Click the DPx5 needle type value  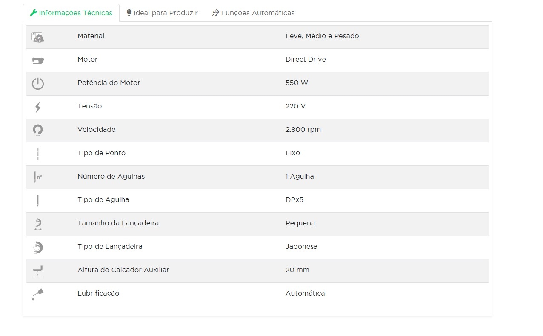point(294,200)
